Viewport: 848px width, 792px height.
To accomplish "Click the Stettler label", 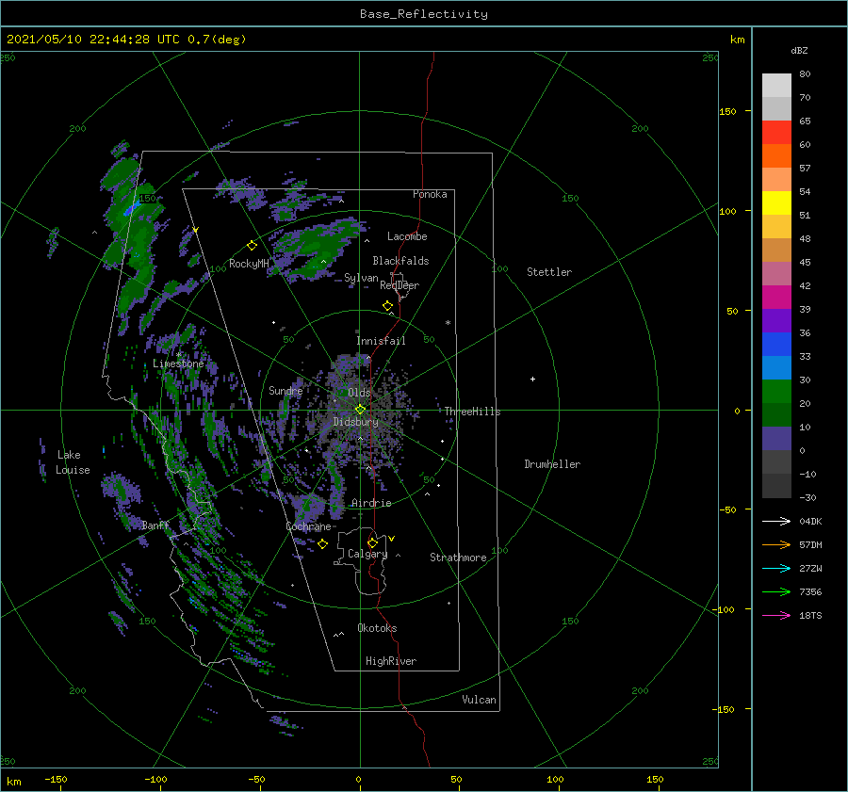I will 549,272.
